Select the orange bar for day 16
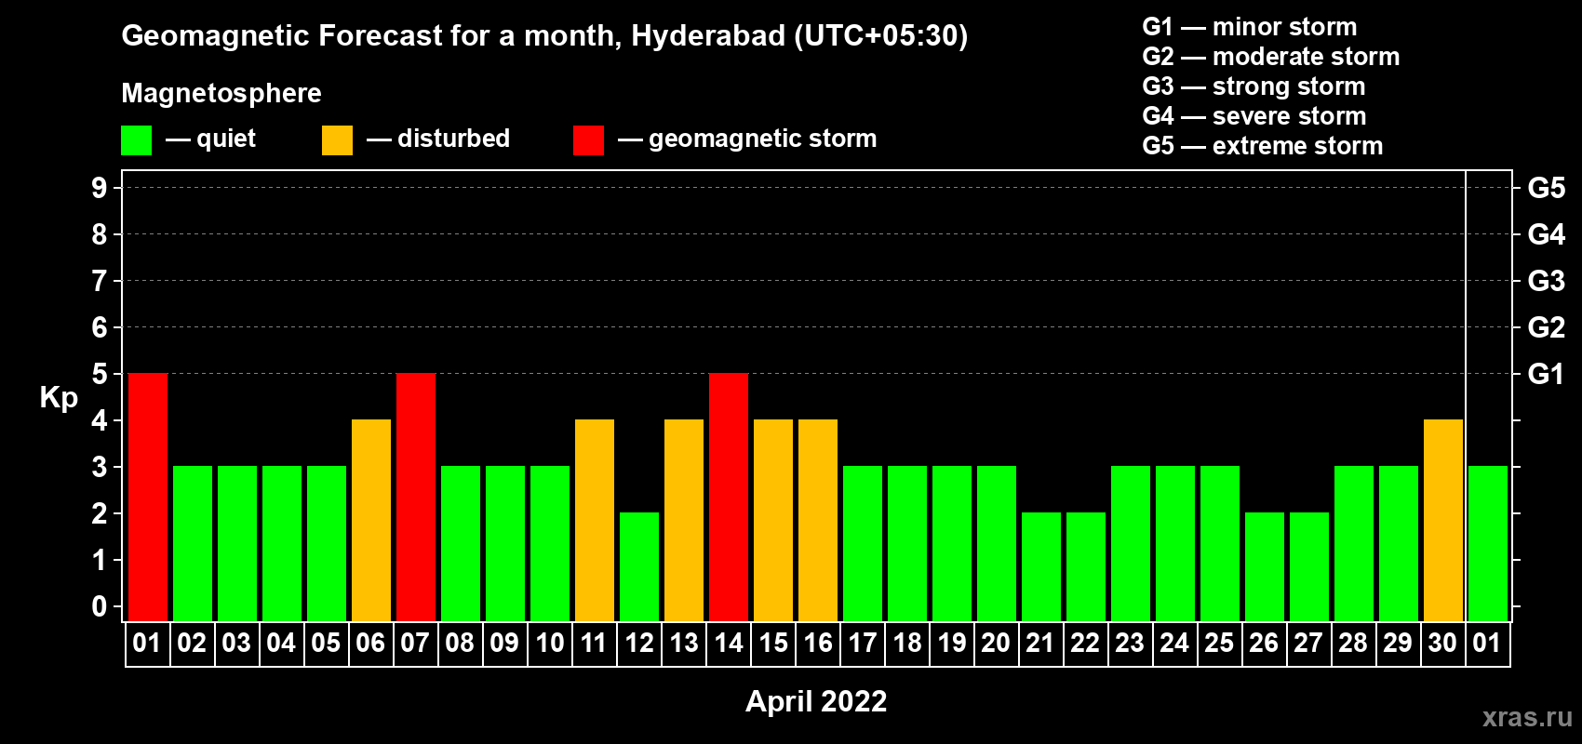Screen dimensions: 1582x744 (818, 520)
